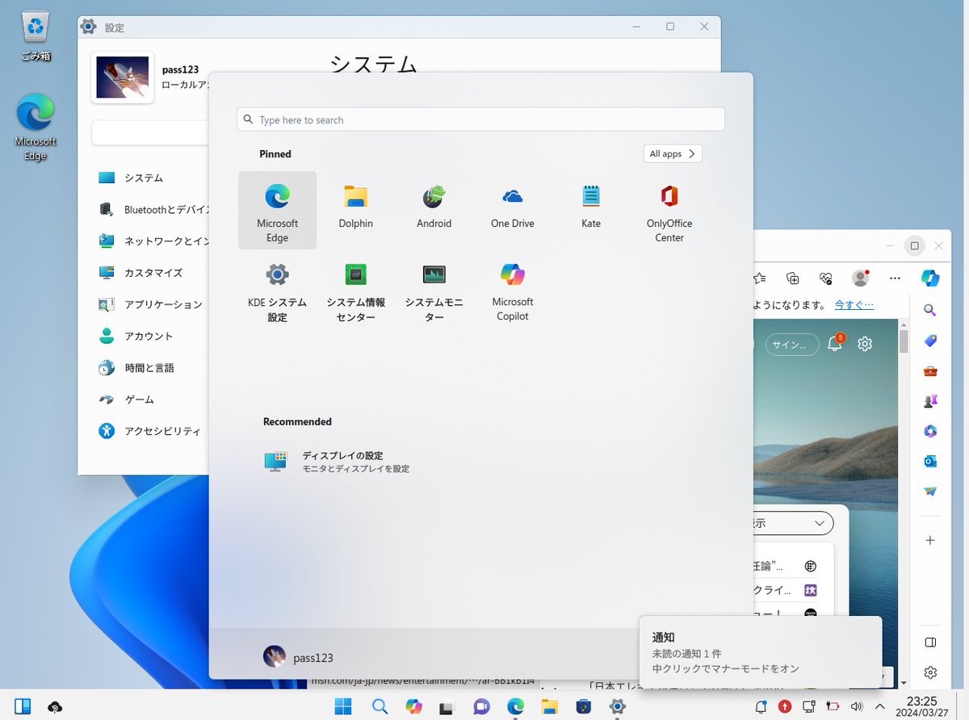Launch Dolphin from pinned apps
The height and width of the screenshot is (720, 969).
point(355,206)
